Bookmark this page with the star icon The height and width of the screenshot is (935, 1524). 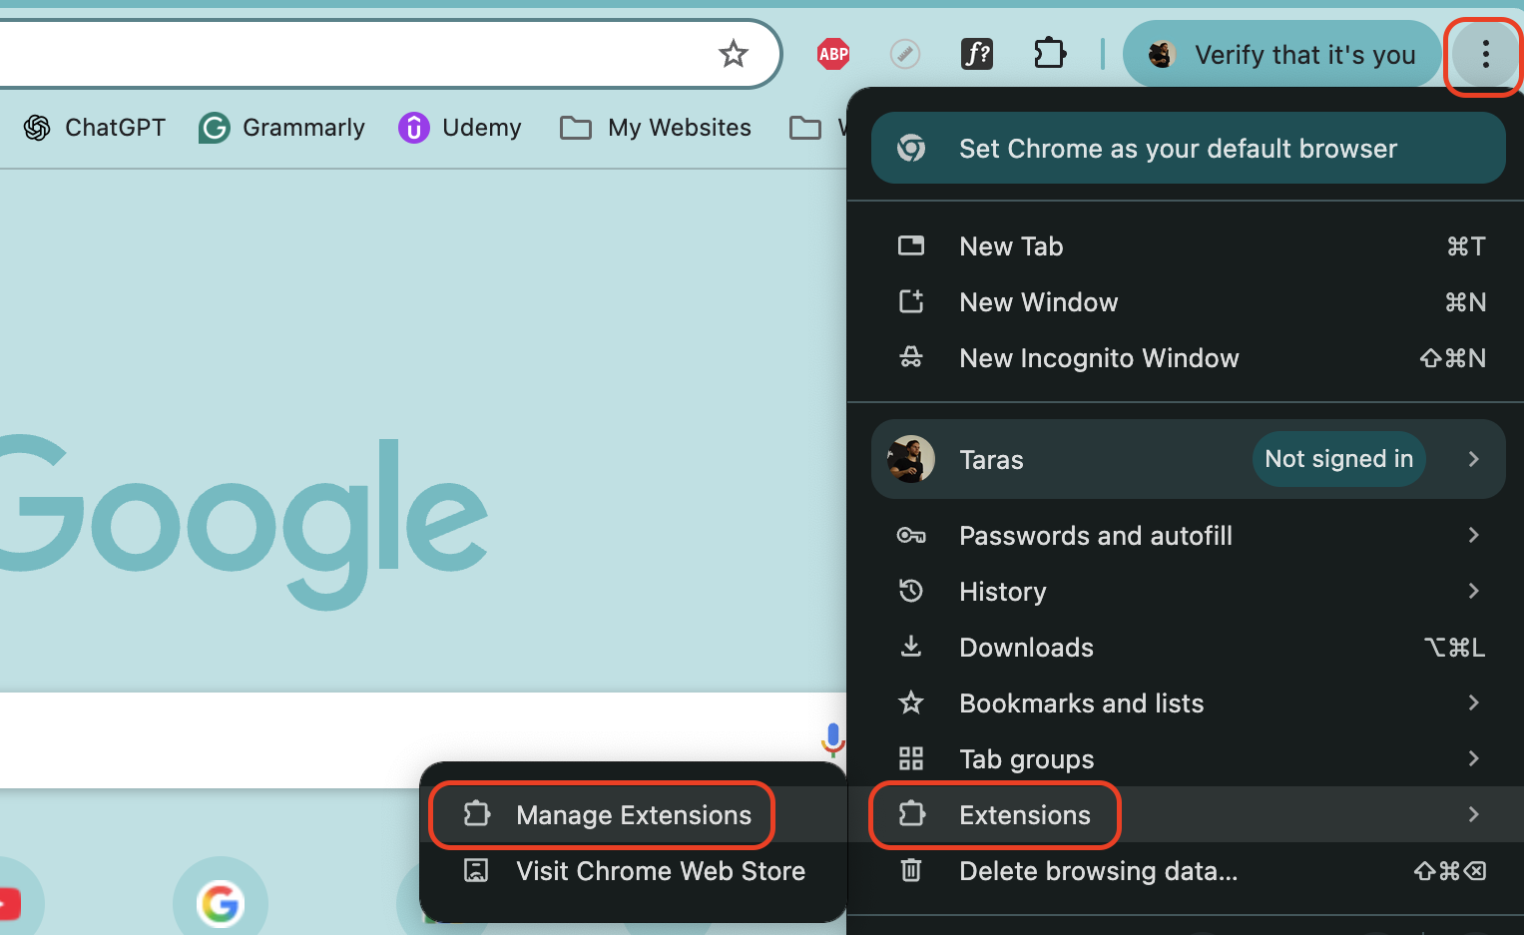tap(734, 54)
